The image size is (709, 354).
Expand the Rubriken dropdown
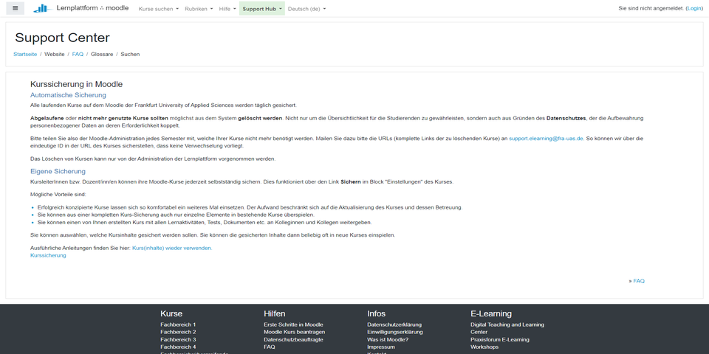click(199, 9)
